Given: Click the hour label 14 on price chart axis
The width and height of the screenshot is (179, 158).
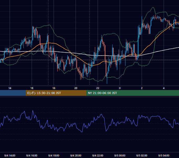Looking at the screenshot, I should pyautogui.click(x=10, y=88).
